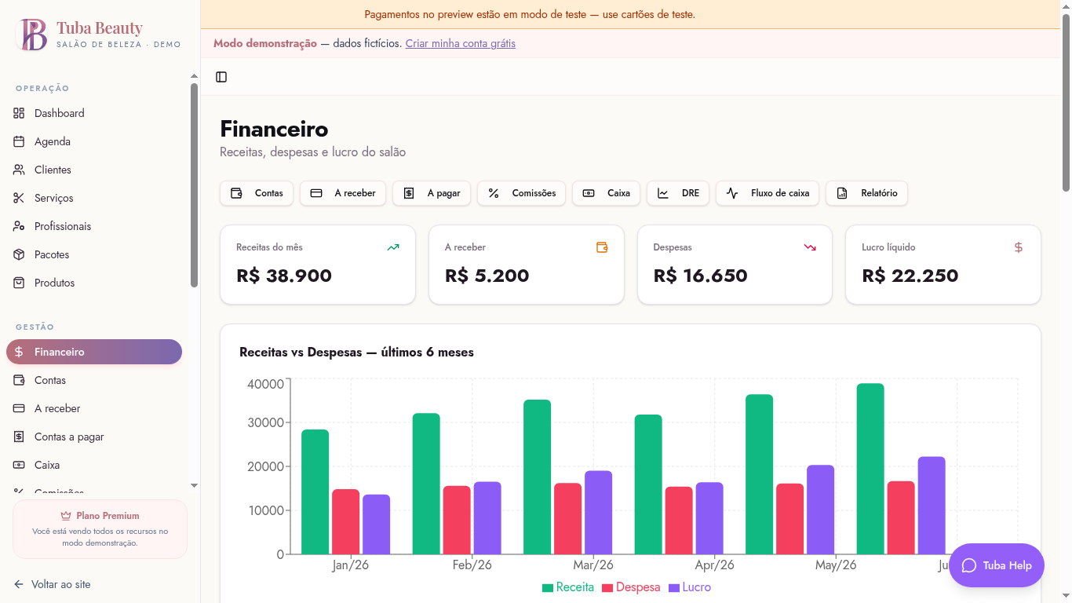Open Clientes from the sidebar
1072x603 pixels.
click(94, 170)
